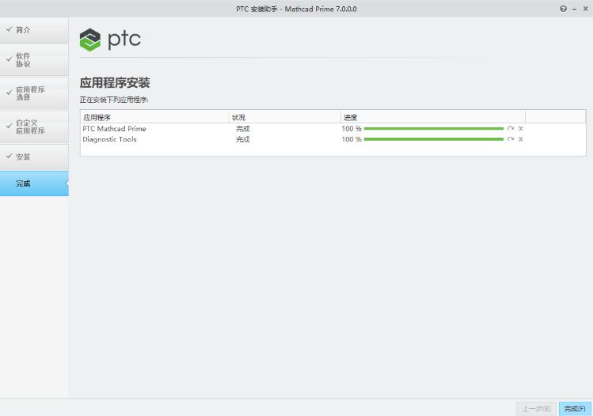Image resolution: width=593 pixels, height=416 pixels.
Task: Open the 自定义应用程序 step in sidebar
Action: pos(34,127)
